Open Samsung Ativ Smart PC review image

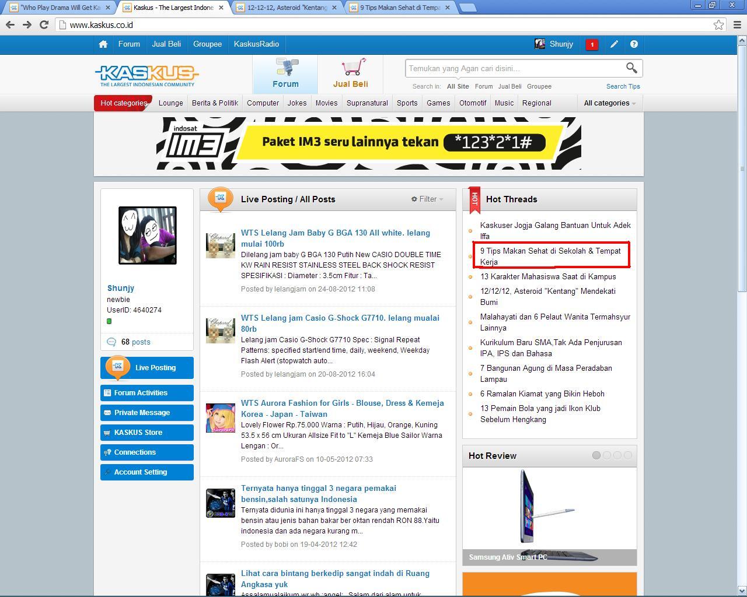[x=550, y=517]
